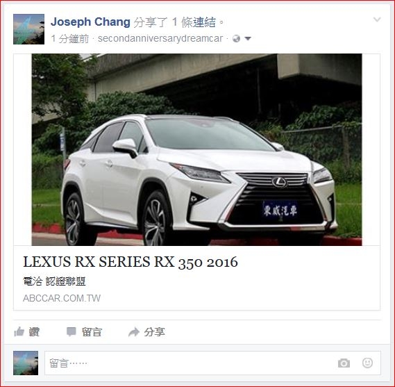This screenshot has height=387, width=395.
Task: Click the 留言 comment button text
Action: (92, 332)
